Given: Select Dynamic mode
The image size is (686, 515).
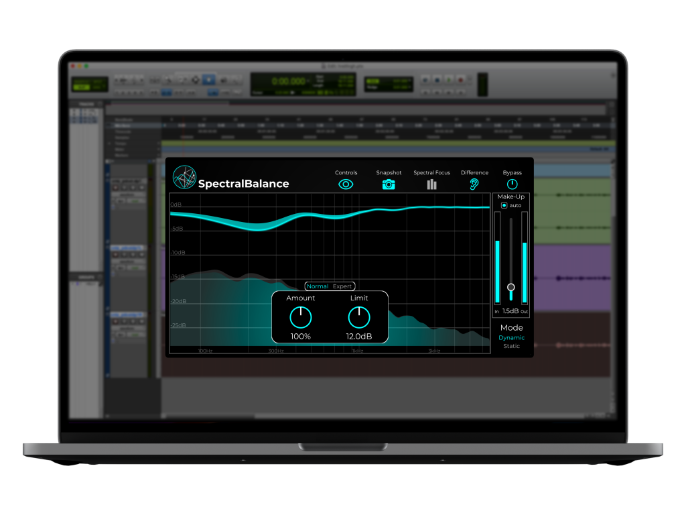Looking at the screenshot, I should (511, 337).
